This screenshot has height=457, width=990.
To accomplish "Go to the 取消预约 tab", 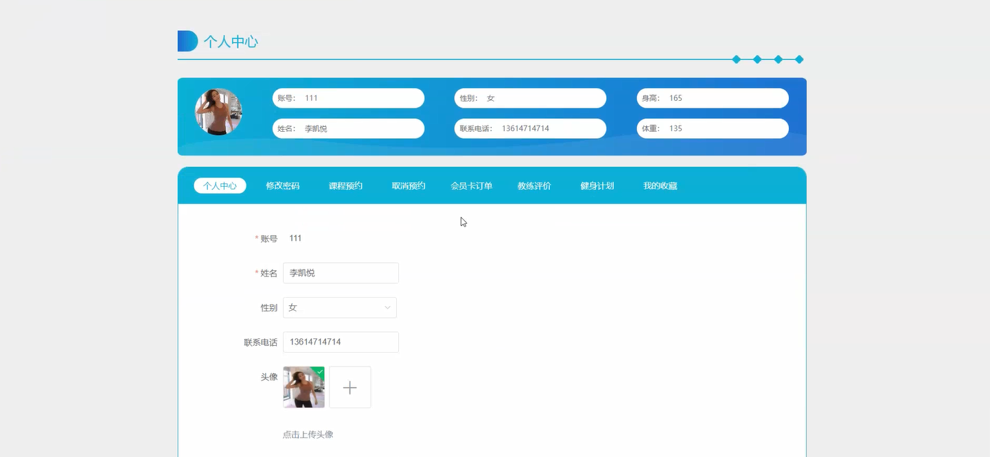I will coord(408,186).
